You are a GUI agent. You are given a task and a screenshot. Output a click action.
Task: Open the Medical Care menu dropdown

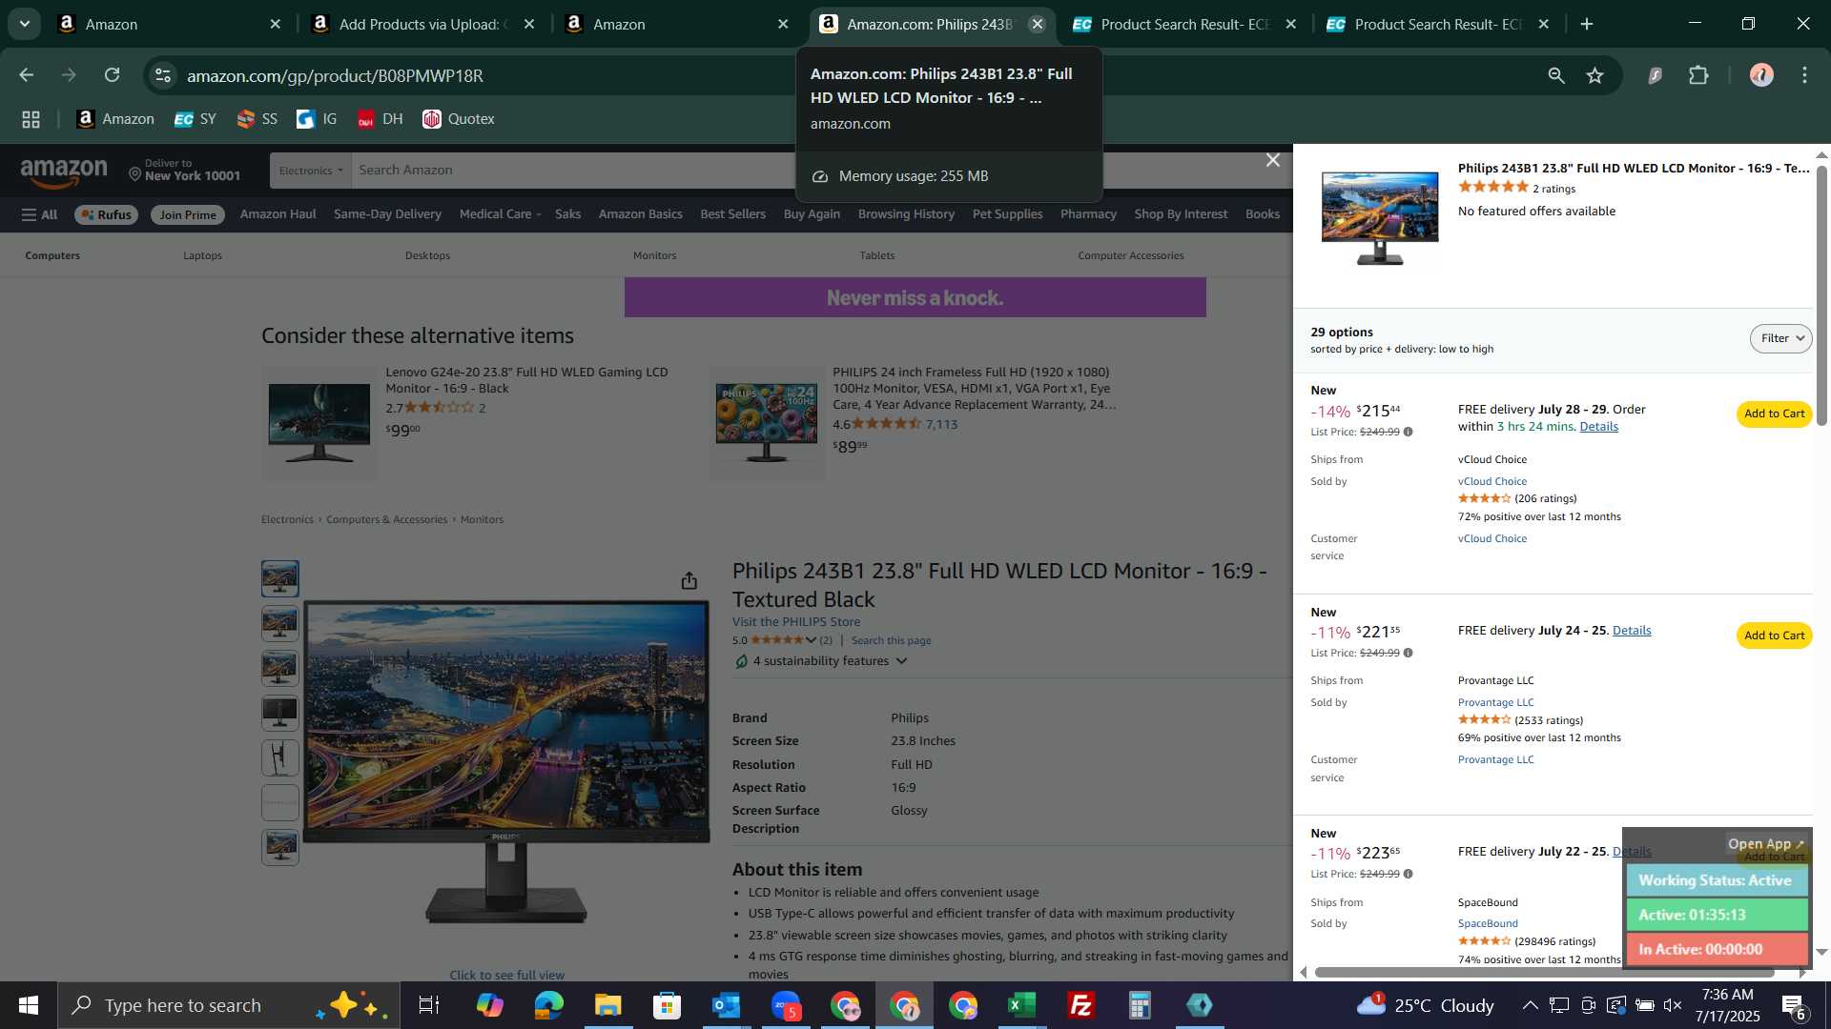point(500,214)
